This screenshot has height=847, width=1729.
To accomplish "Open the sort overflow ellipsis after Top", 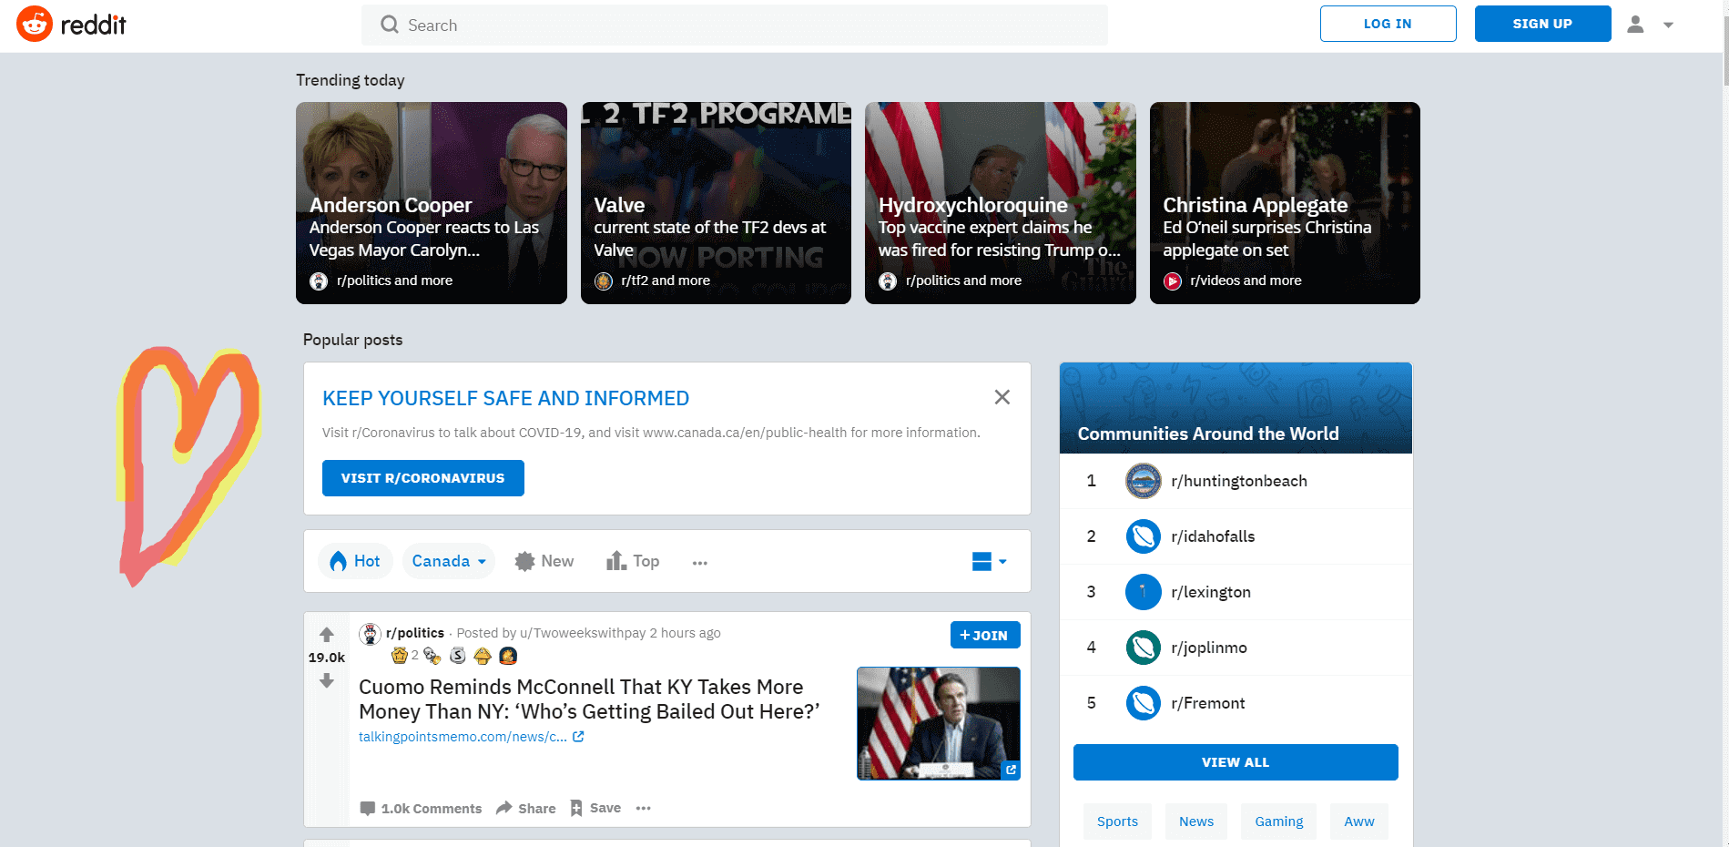I will pyautogui.click(x=699, y=563).
